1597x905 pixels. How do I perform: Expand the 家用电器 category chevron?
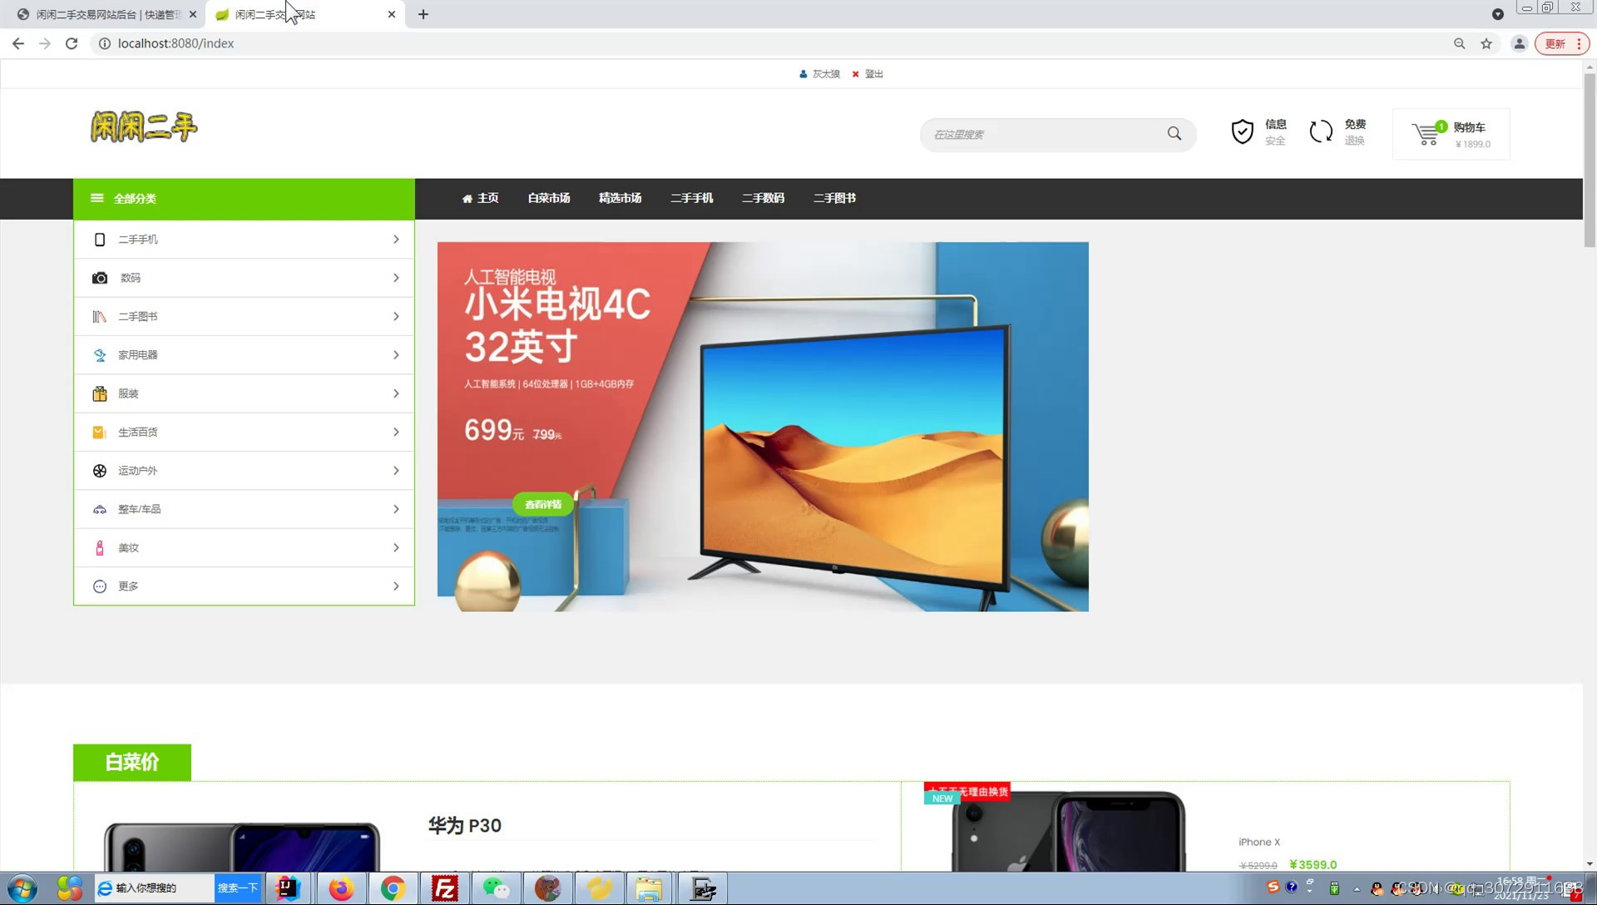point(396,355)
